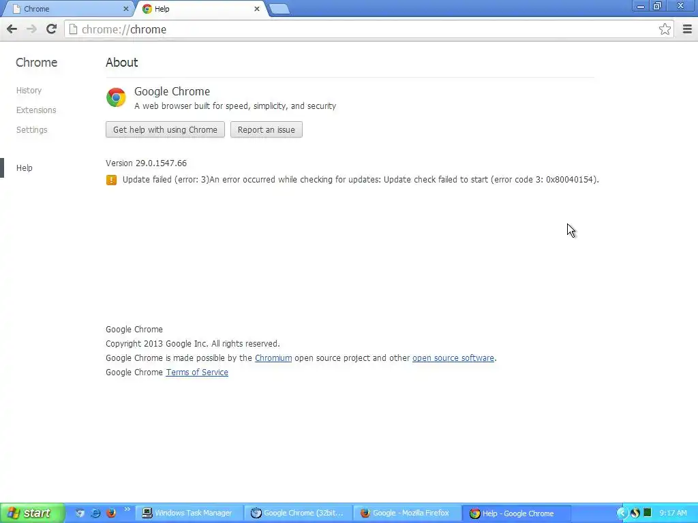Click the browser Back arrow

12,29
